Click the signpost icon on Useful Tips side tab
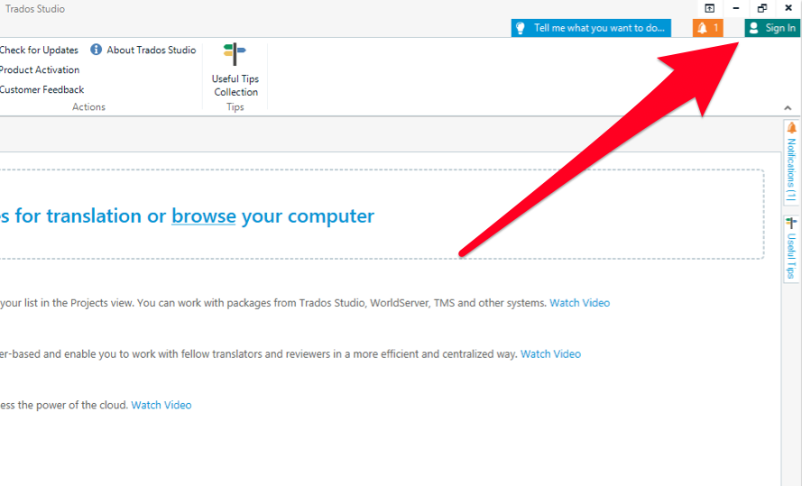This screenshot has width=802, height=486. click(x=791, y=223)
